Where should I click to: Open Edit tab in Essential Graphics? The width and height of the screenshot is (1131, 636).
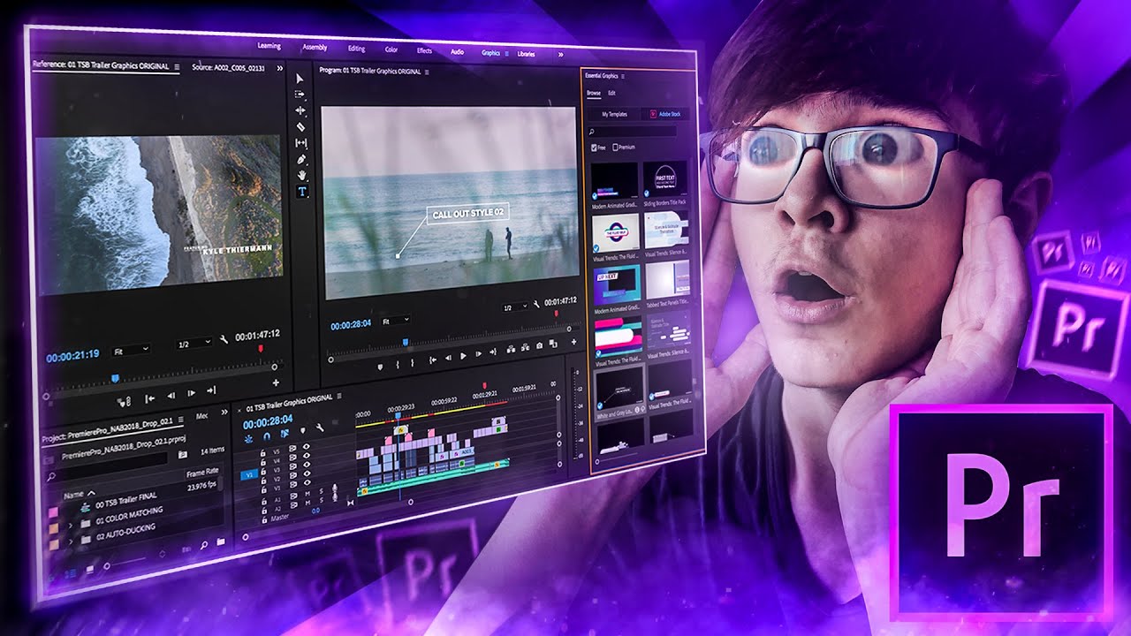pos(611,93)
